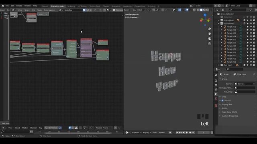This screenshot has width=257, height=144.
Task: Switch to the Sculpting workspace tab
Action: (x=71, y=6)
